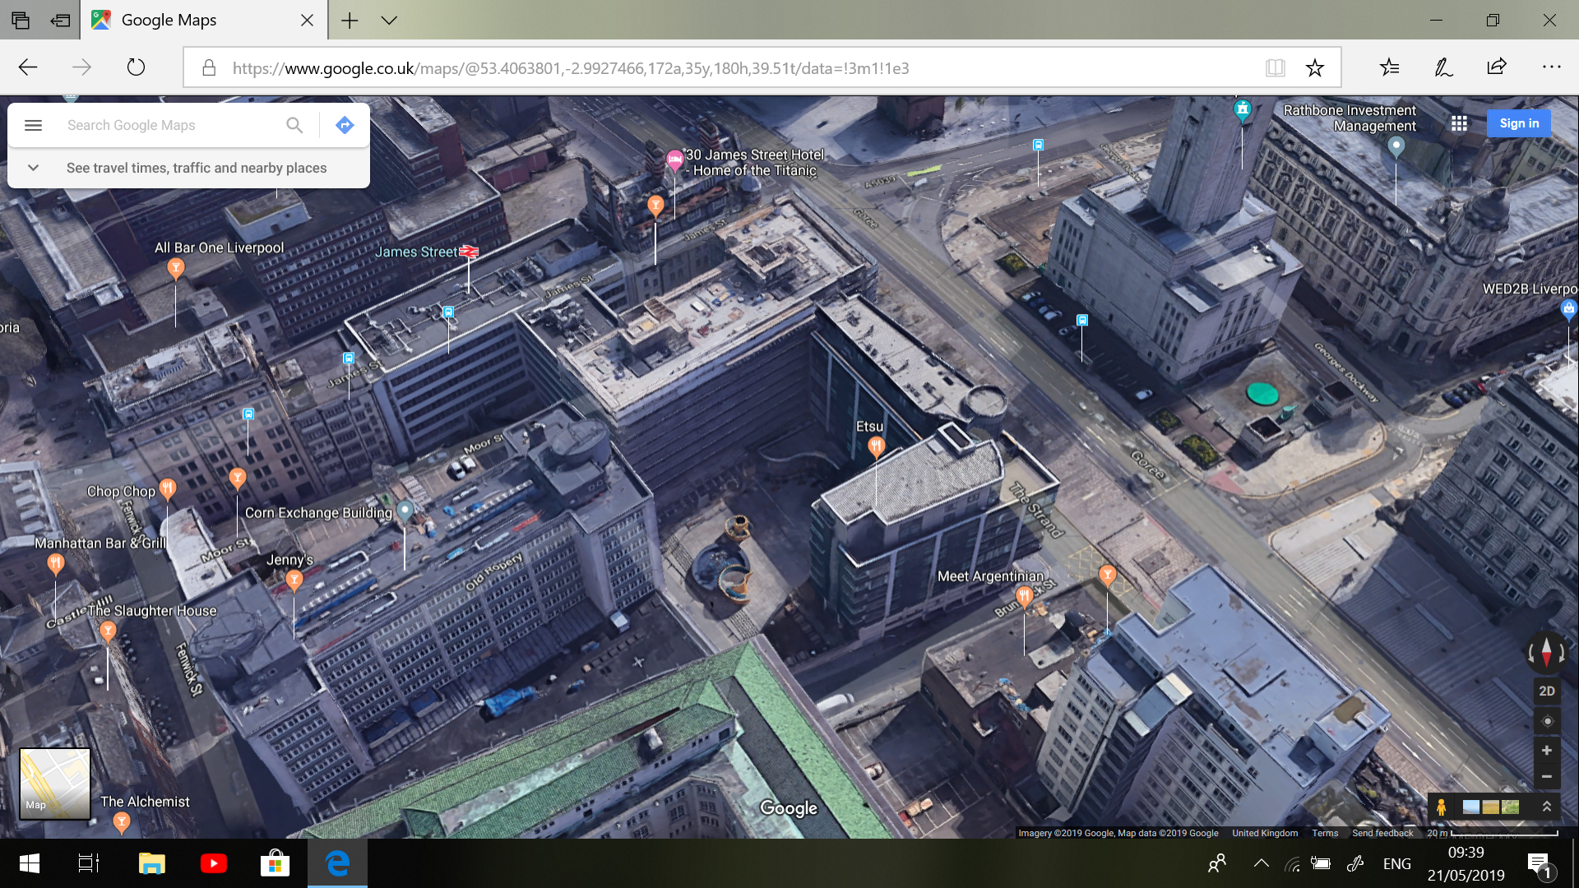
Task: Open Reading view icon in address bar
Action: pos(1275,67)
